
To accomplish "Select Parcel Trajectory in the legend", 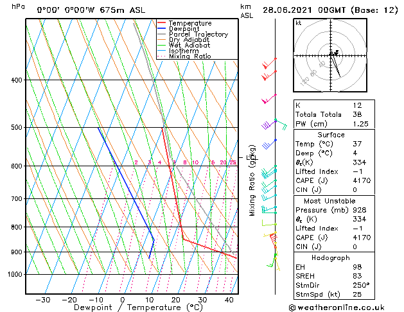I will (198, 35).
